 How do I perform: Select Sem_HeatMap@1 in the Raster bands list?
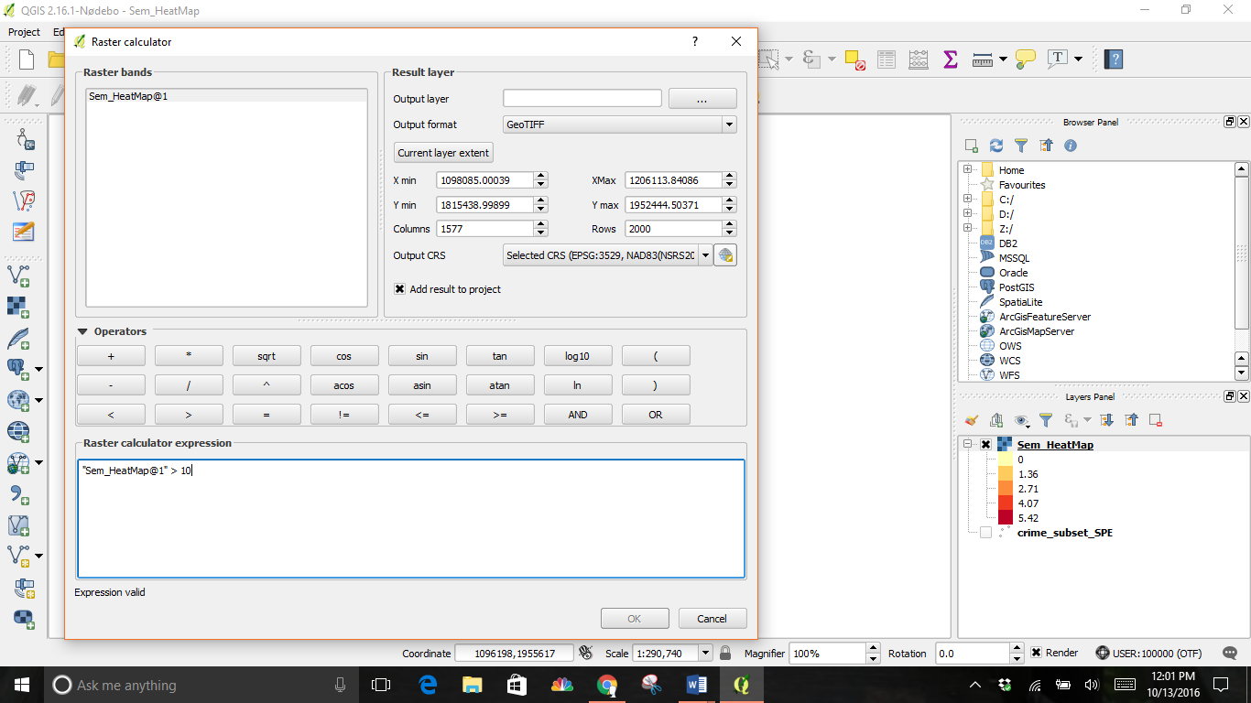[x=128, y=96]
